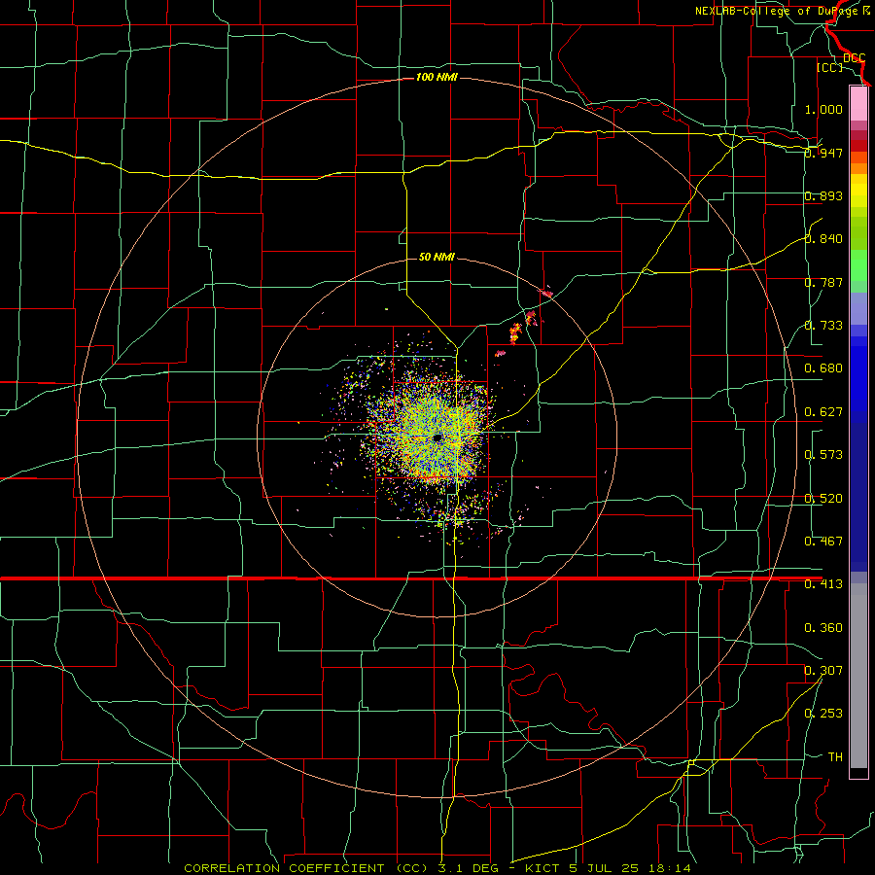Screen dimensions: 875x875
Task: Click the 0.573 color scale value
Action: coord(823,455)
